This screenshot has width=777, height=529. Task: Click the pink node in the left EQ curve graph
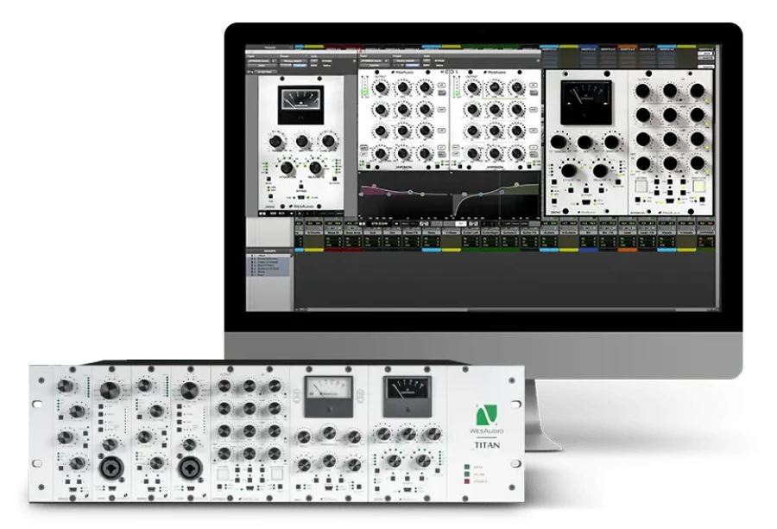(x=375, y=187)
